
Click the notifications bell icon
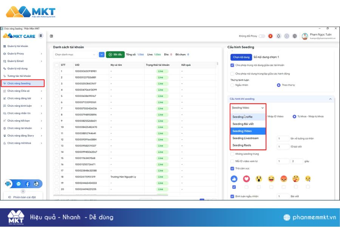tap(278, 36)
